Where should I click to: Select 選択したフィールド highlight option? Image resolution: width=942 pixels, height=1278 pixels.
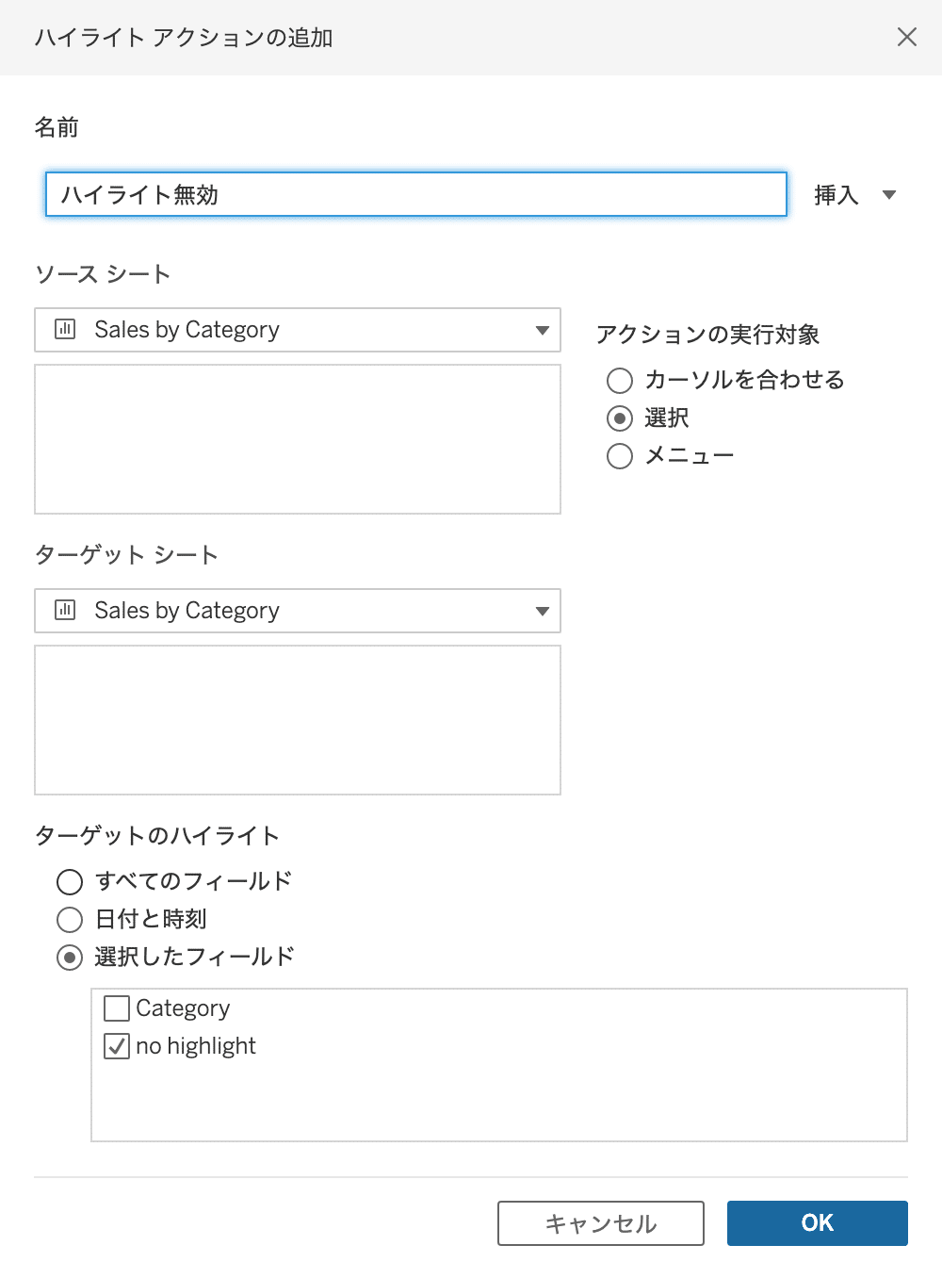pos(69,958)
